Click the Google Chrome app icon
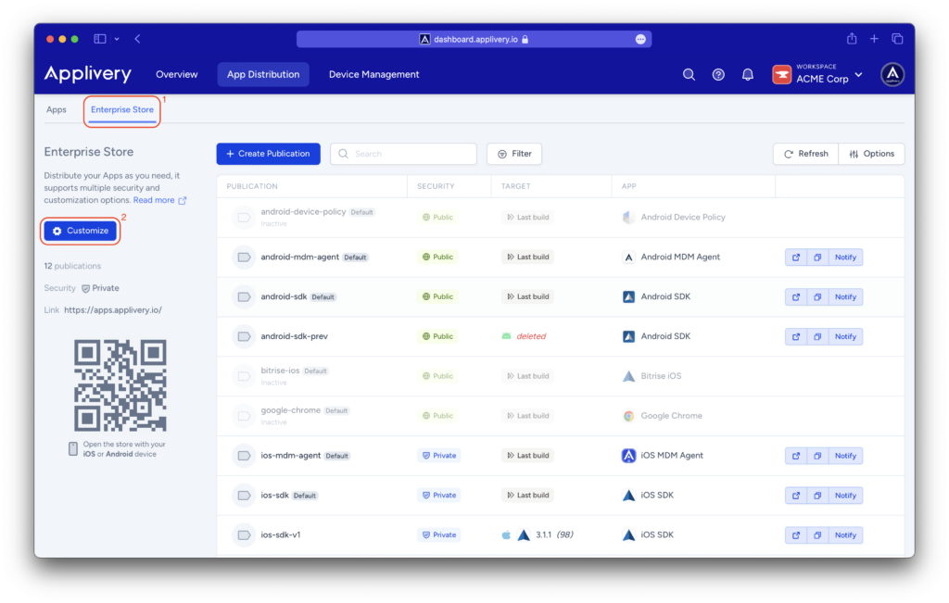The width and height of the screenshot is (949, 603). click(629, 416)
